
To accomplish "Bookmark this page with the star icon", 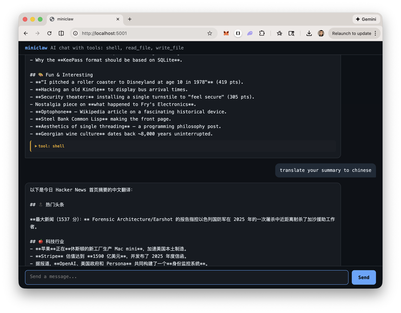I will click(x=210, y=33).
